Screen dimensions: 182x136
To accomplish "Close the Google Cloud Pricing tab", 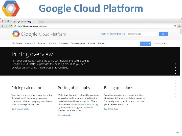I will (x=37, y=22).
